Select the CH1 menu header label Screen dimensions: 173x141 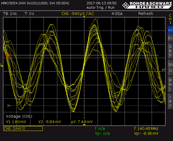[x=170, y=19]
